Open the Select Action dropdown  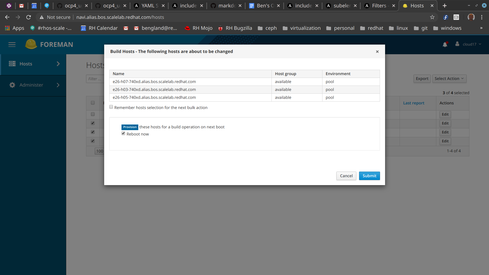click(449, 79)
